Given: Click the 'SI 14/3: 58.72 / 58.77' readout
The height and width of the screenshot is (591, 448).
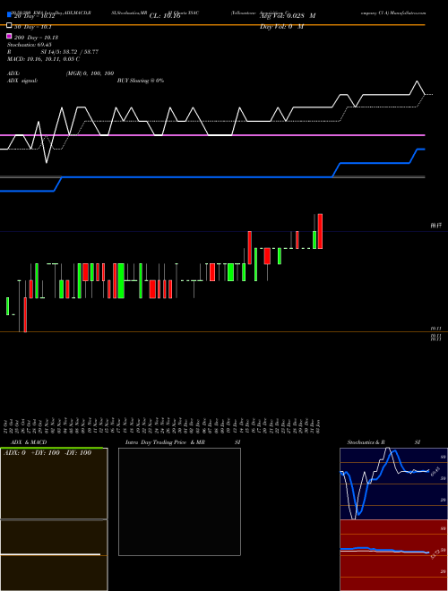Looking at the screenshot, I should click(70, 52).
